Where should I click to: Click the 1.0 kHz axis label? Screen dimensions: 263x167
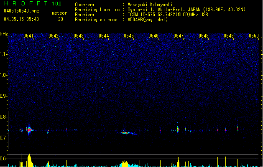pyautogui.click(x=4, y=75)
